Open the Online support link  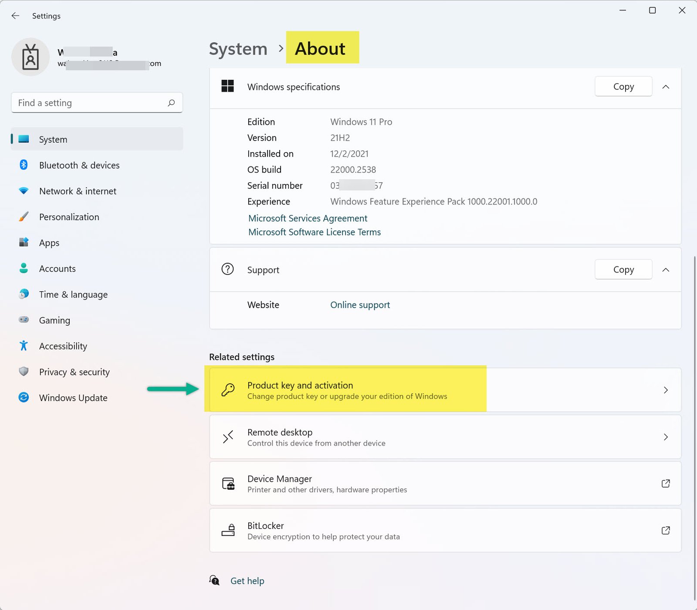(x=360, y=305)
